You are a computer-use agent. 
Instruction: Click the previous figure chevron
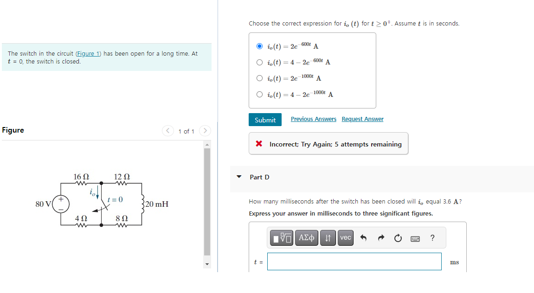pyautogui.click(x=167, y=131)
